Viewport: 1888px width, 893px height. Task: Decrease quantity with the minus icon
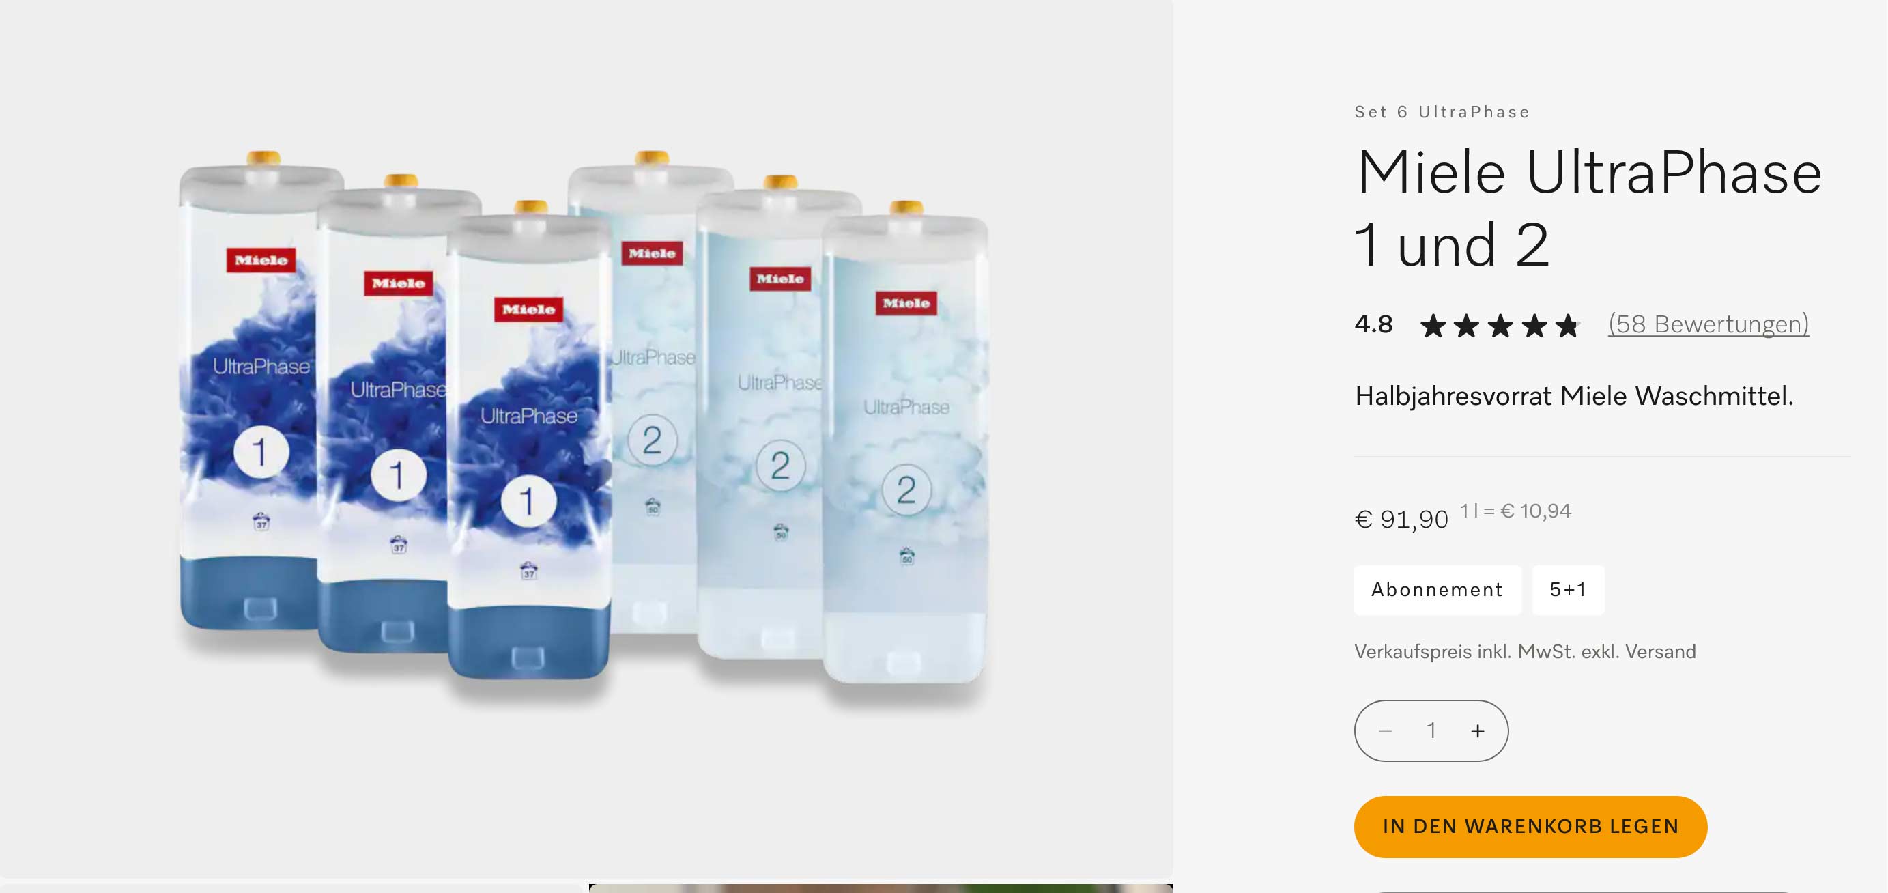(x=1385, y=731)
